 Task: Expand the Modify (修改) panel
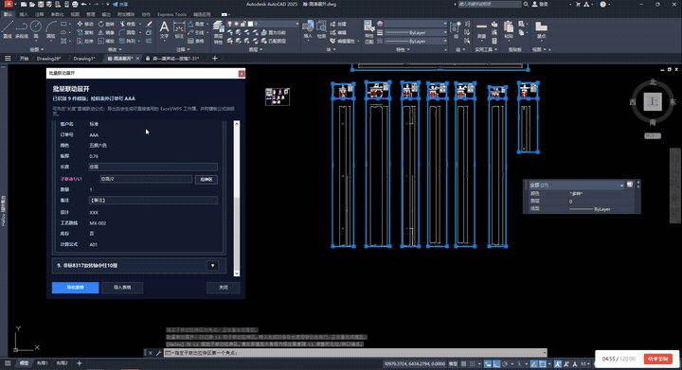115,49
